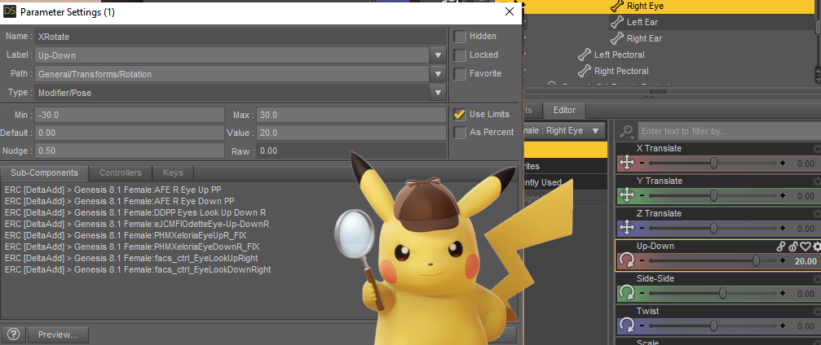This screenshot has height=345, width=821.
Task: Click the Name field containing XRotate
Action: [241, 37]
